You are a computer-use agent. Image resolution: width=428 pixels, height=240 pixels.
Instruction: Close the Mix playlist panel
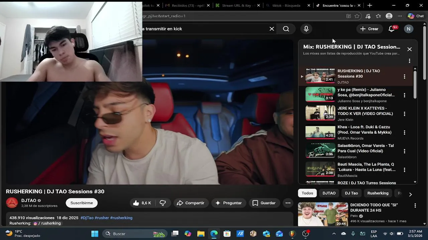point(409,49)
